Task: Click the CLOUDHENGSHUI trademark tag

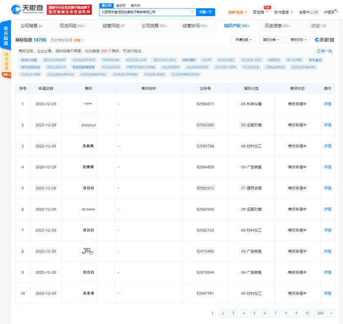Action: (185, 75)
